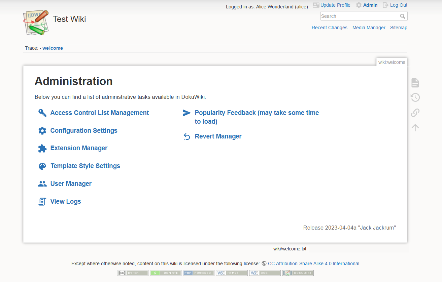
Task: Show page via the document sidebar icon
Action: (x=415, y=83)
